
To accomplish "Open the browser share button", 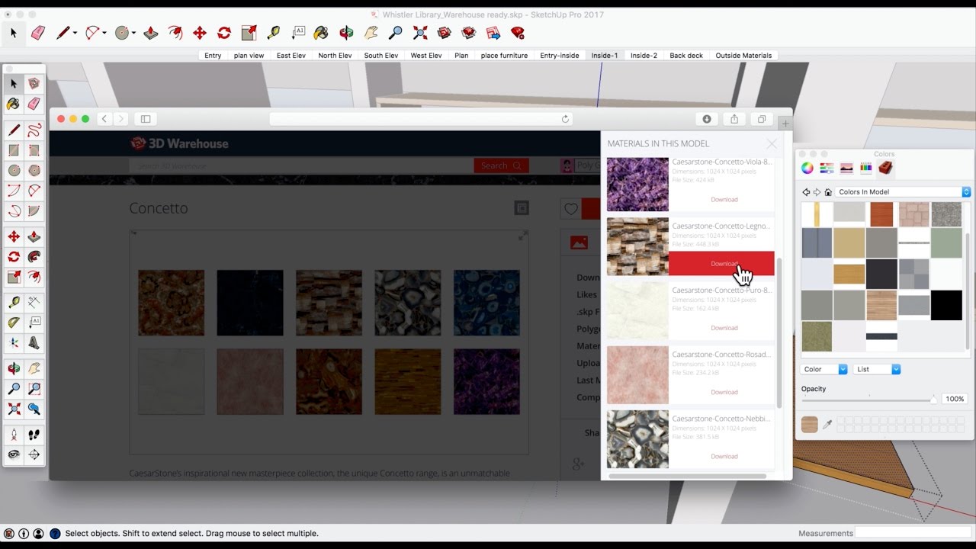I will tap(734, 119).
